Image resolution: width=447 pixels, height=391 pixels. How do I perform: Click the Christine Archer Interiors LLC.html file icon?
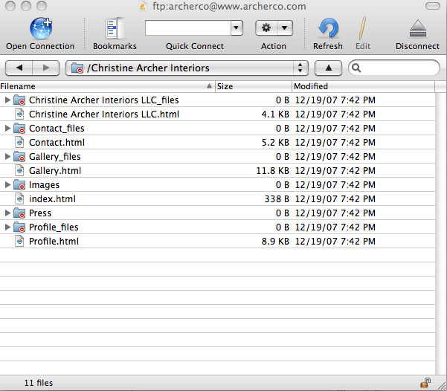click(19, 114)
